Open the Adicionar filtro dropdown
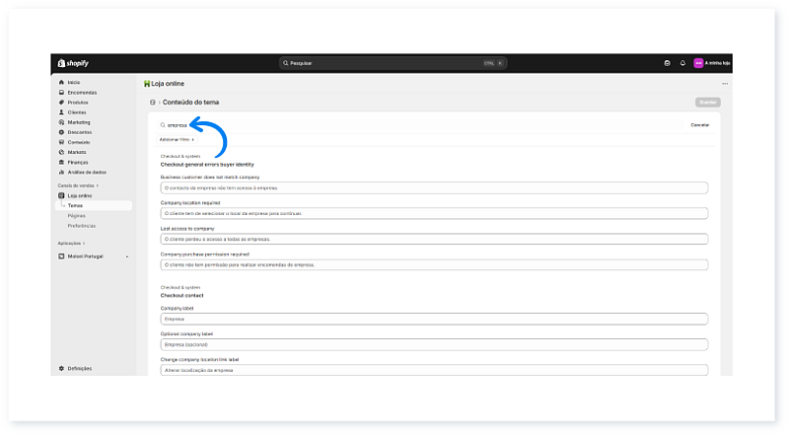 pos(178,139)
